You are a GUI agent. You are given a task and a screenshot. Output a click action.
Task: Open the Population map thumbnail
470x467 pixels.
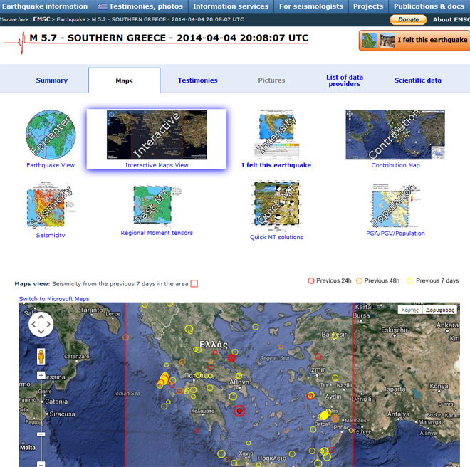[x=395, y=206]
